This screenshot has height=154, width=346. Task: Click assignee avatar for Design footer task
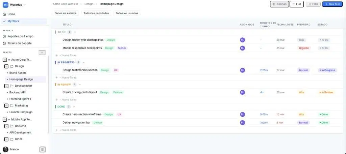coord(243,40)
